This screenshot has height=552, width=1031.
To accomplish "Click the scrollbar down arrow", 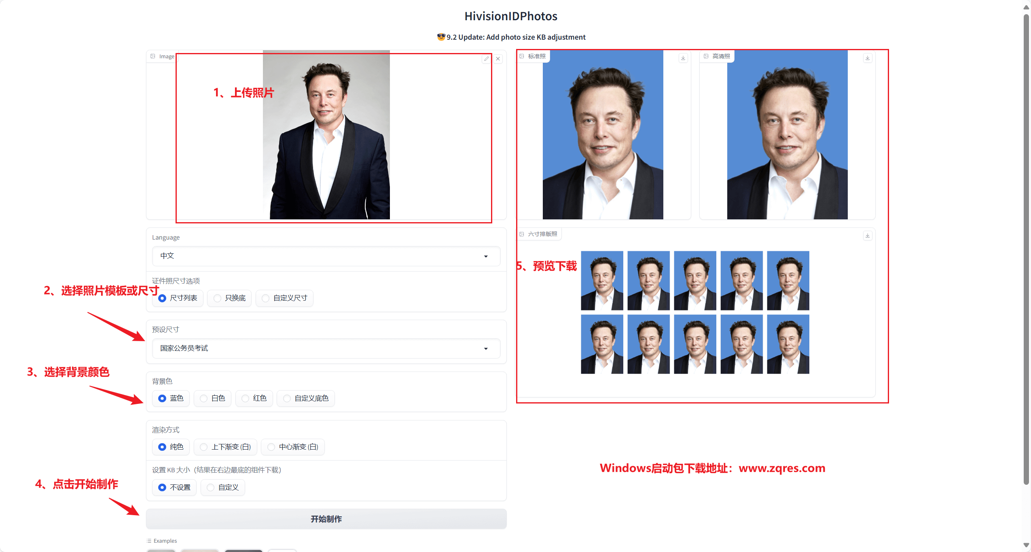I will tap(1026, 545).
